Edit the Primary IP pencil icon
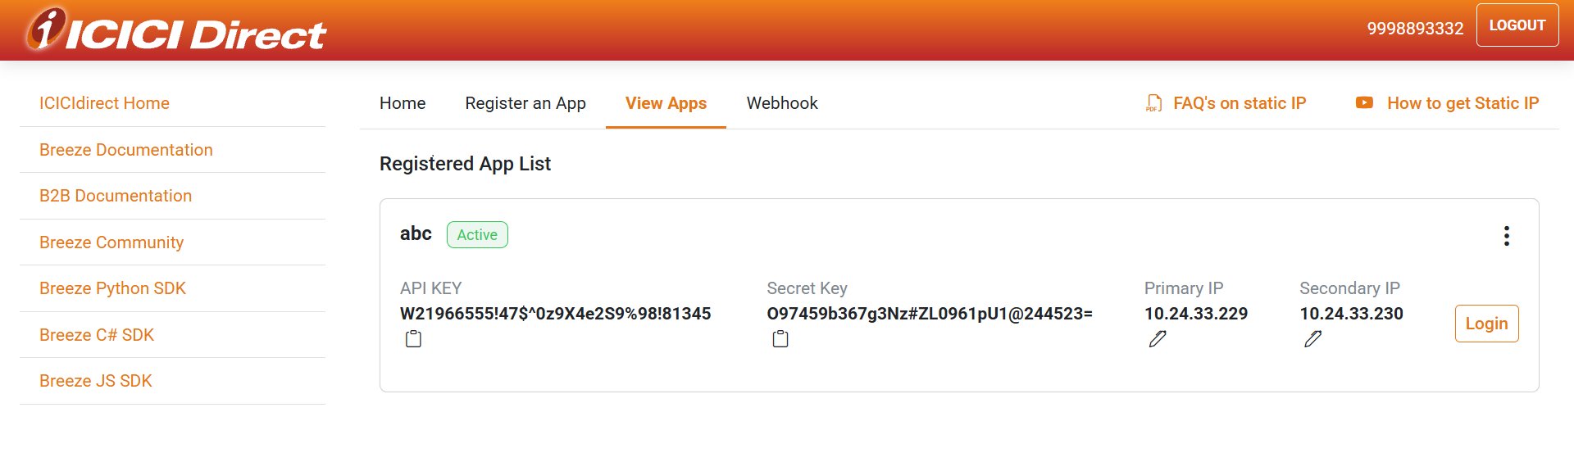This screenshot has height=471, width=1574. click(1158, 338)
